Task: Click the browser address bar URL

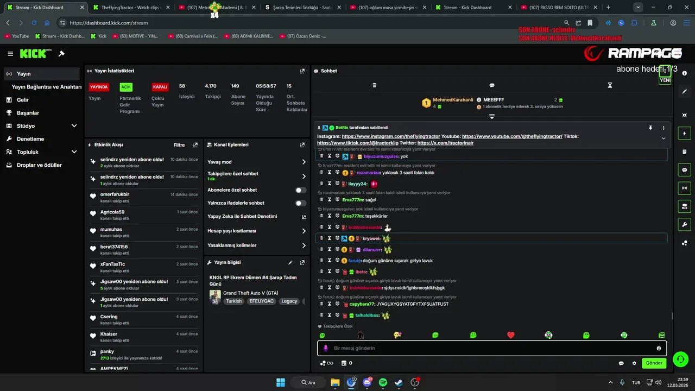Action: pyautogui.click(x=109, y=23)
